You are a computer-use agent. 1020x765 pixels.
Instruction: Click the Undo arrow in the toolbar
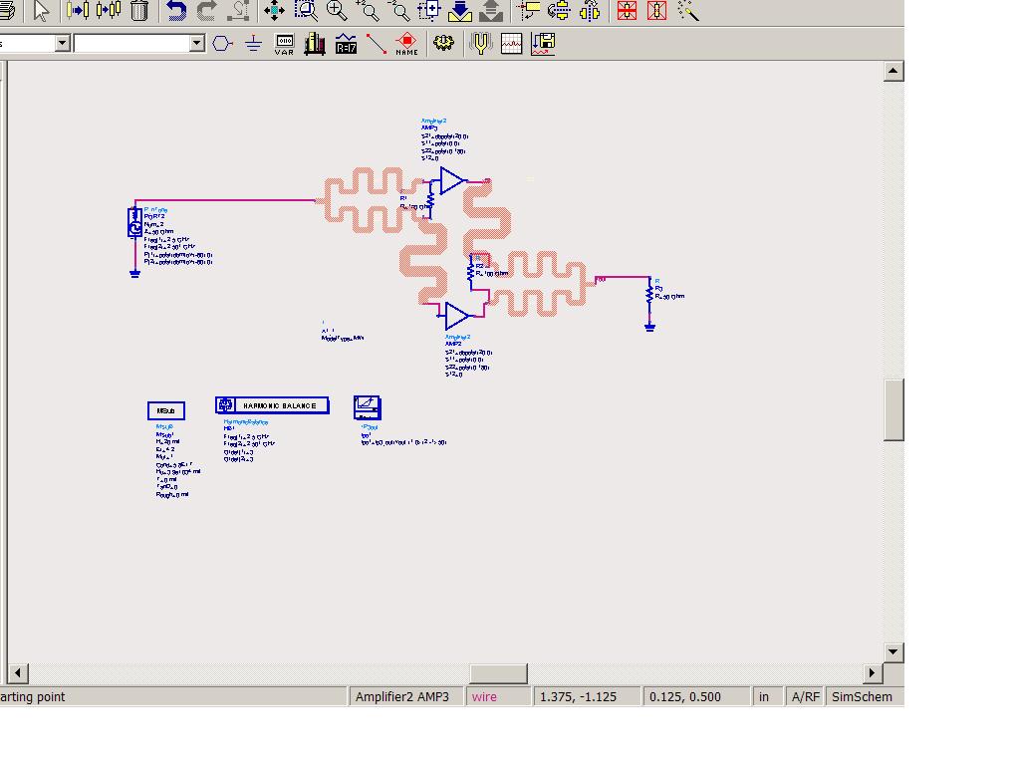coord(176,11)
